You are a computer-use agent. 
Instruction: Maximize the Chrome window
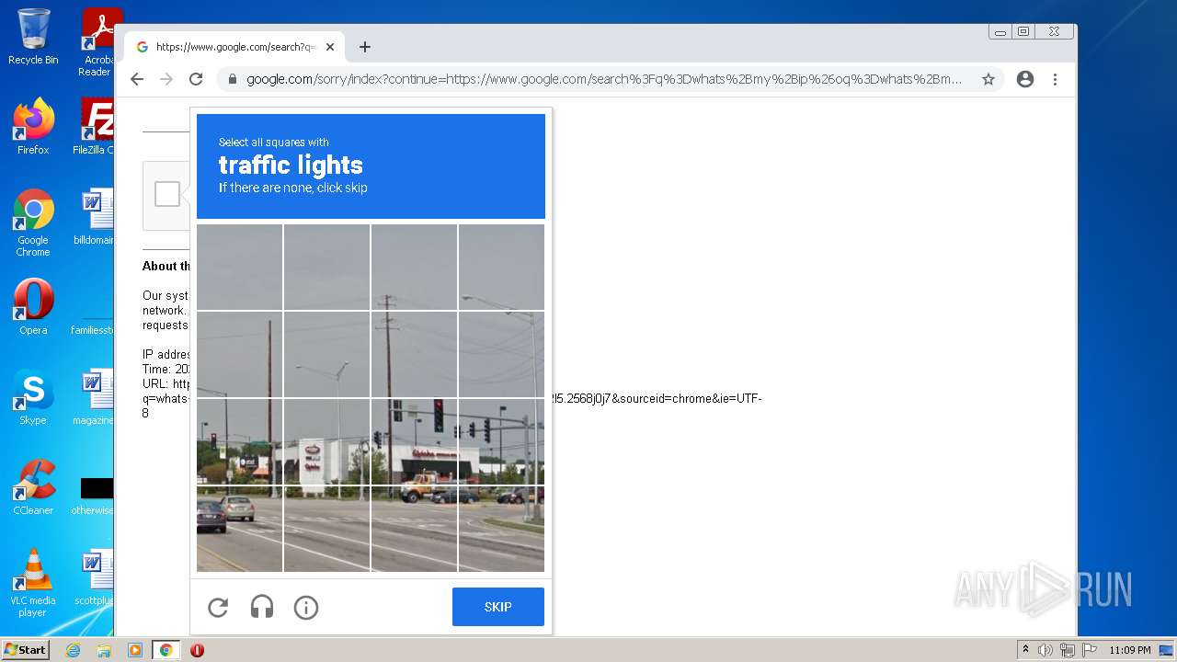(x=1023, y=31)
